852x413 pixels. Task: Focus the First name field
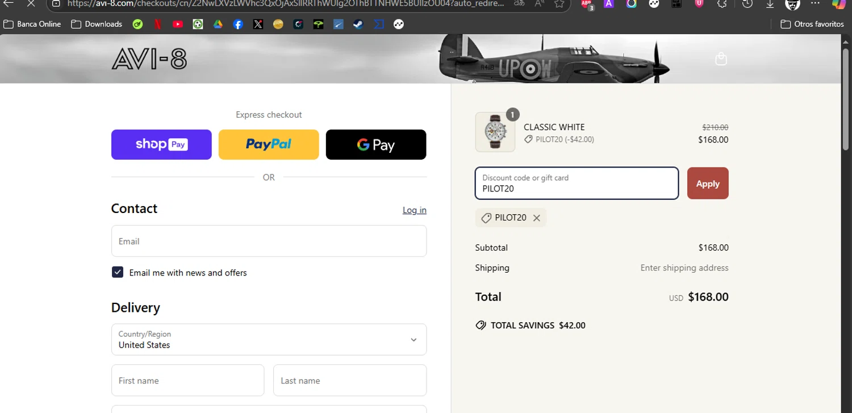click(x=187, y=380)
